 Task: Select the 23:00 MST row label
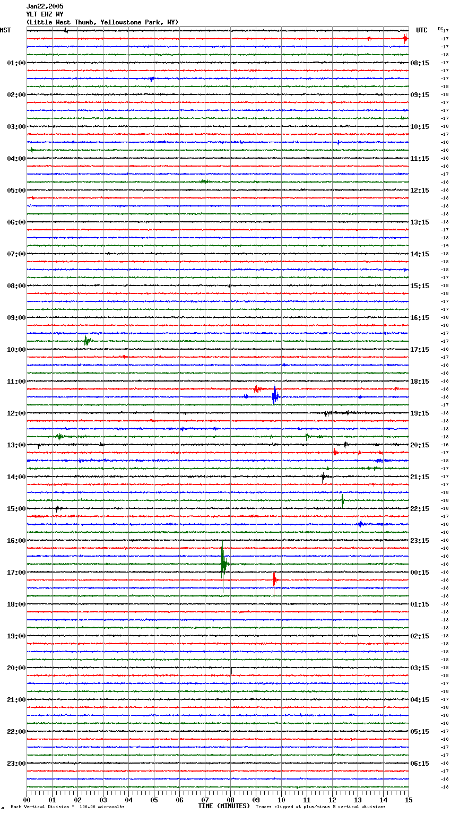16,764
